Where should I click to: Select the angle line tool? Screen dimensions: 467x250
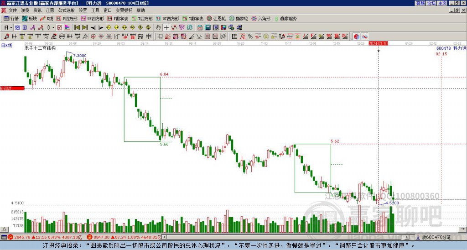[x=192, y=36]
